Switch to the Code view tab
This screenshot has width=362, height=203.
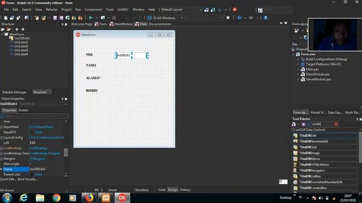(x=162, y=190)
